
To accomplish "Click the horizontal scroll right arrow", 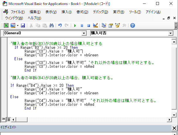I will (x=170, y=120).
